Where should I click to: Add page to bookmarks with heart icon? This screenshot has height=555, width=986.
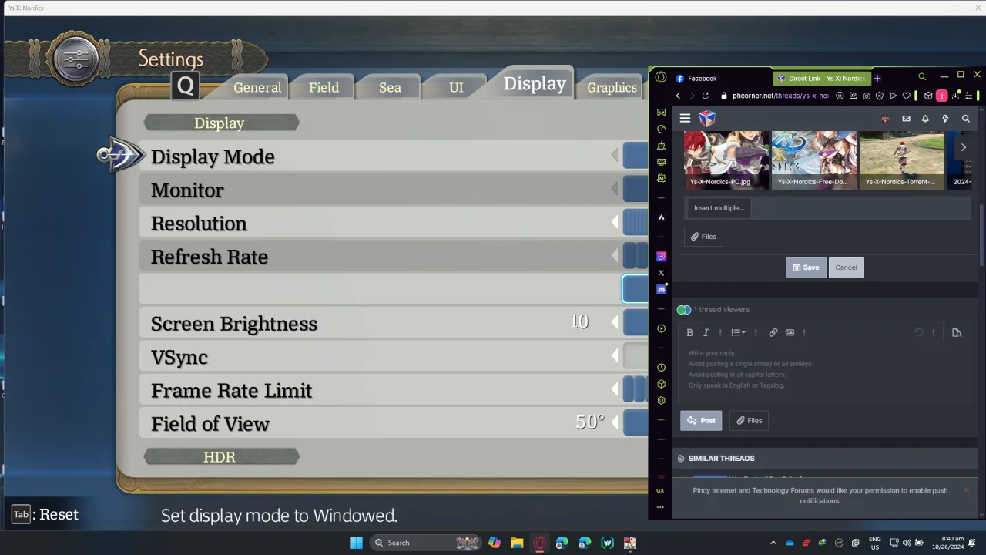point(906,96)
